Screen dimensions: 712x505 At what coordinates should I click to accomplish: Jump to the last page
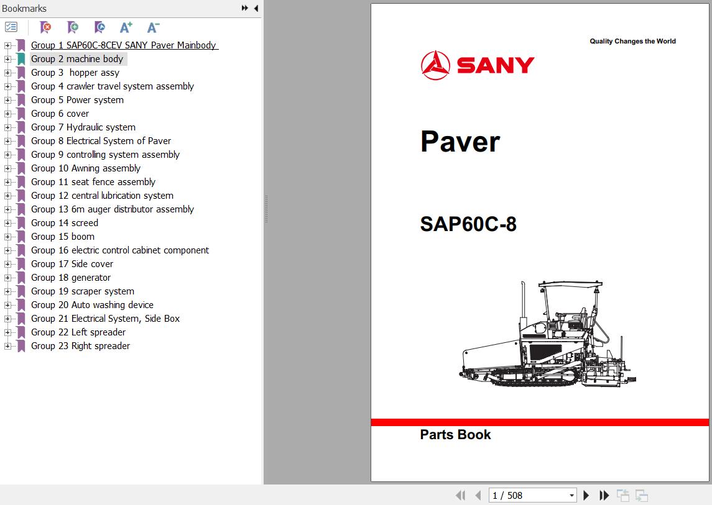tap(604, 496)
